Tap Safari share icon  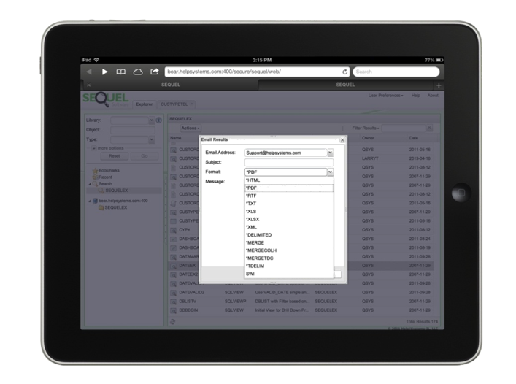(154, 72)
